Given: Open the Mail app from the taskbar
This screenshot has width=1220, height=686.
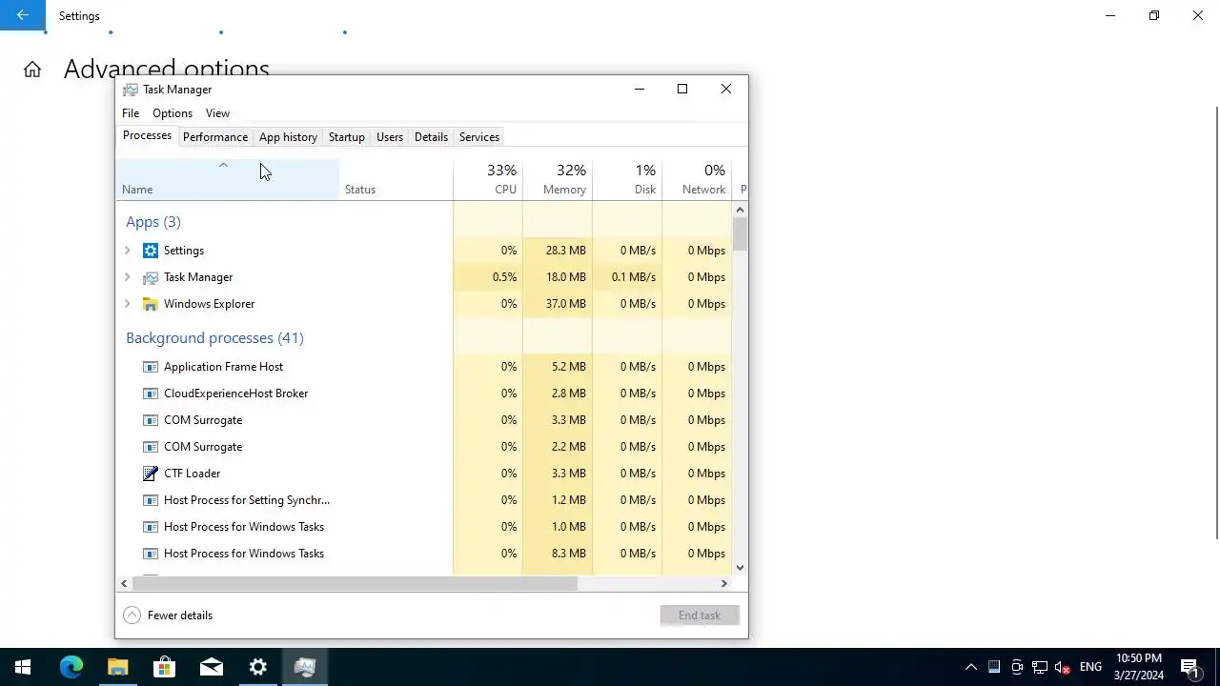Looking at the screenshot, I should tap(212, 667).
